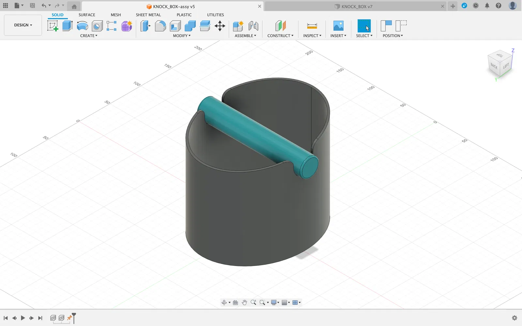The image size is (522, 326).
Task: Click the Joint tool in Assemble
Action: click(x=253, y=26)
